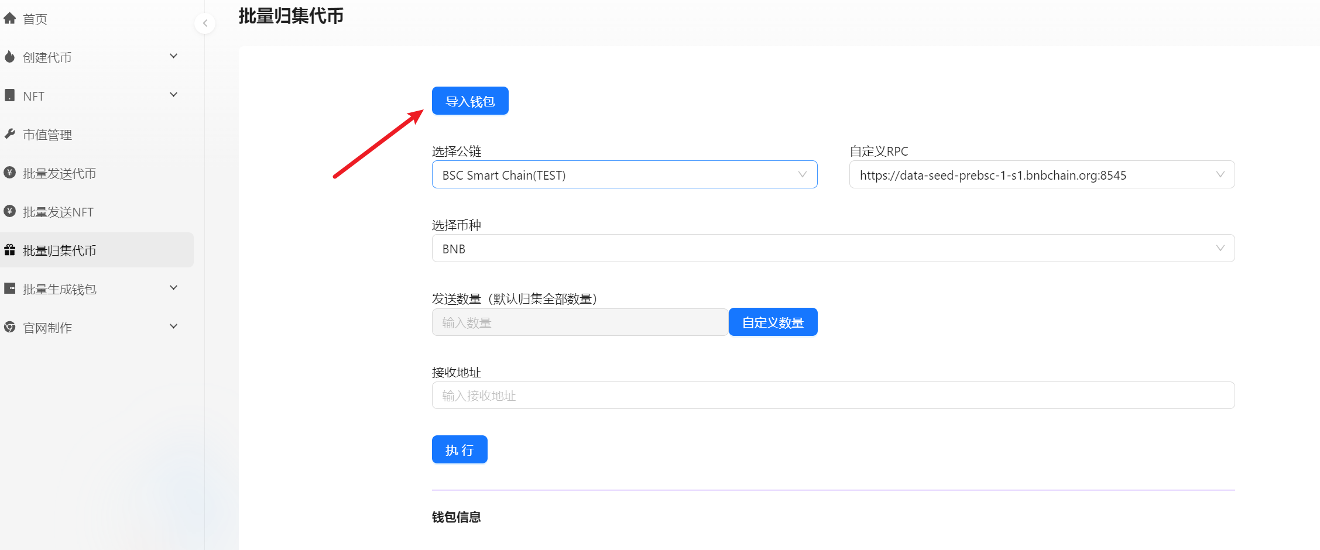1320x550 pixels.
Task: Click the coin icon beside 批量发送代币
Action: (10, 173)
